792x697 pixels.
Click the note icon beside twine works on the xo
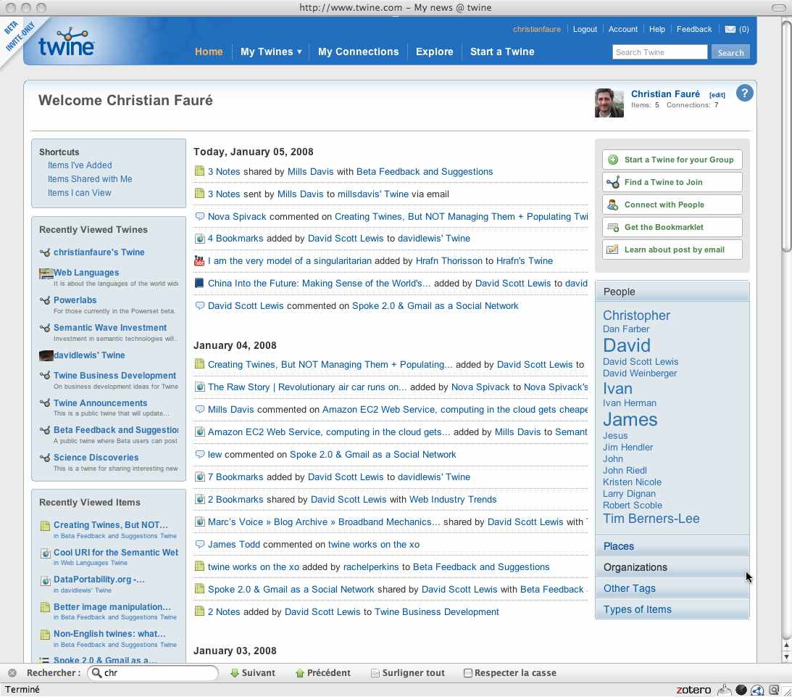coord(199,566)
